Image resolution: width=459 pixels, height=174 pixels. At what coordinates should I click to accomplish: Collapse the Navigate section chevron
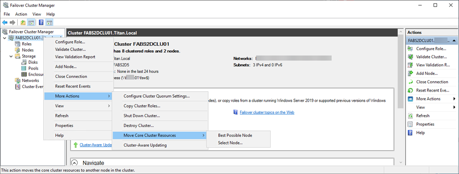75,163
